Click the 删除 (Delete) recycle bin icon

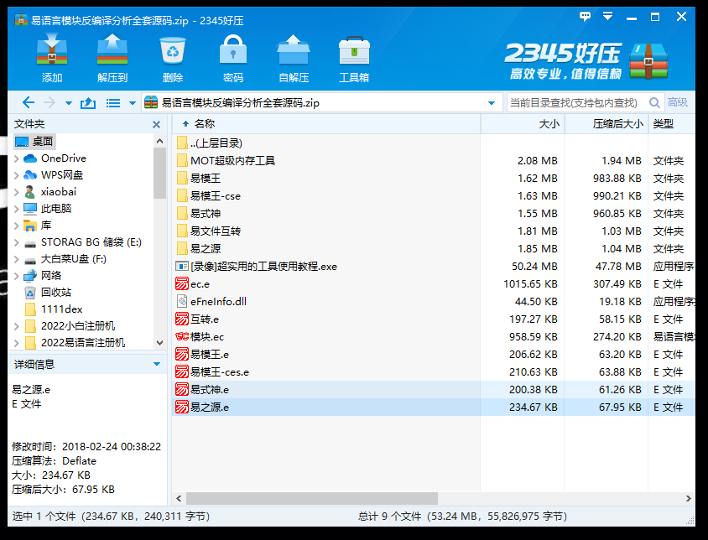(173, 50)
